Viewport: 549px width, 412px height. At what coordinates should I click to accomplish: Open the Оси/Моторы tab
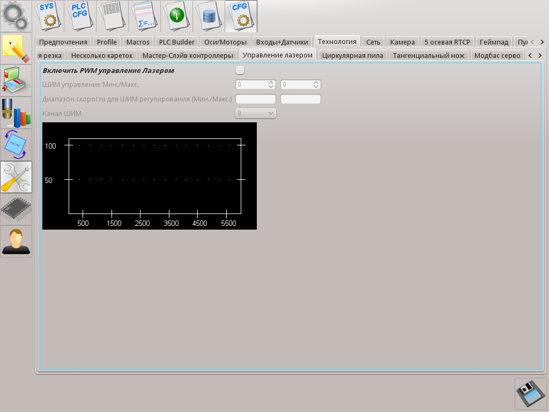point(226,42)
